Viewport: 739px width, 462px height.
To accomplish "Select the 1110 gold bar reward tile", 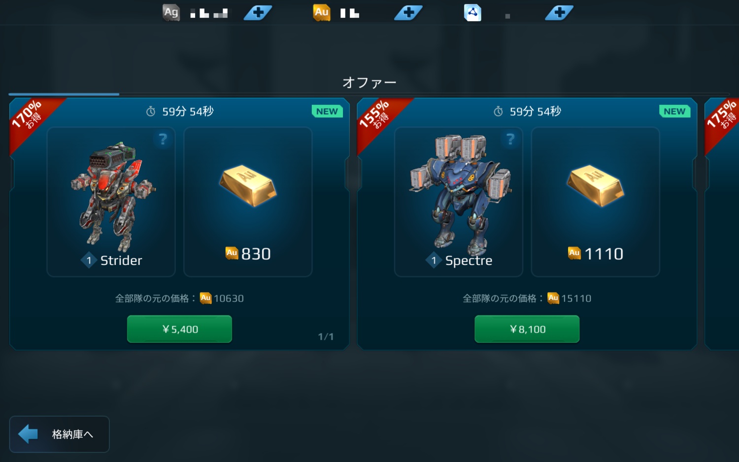I will pyautogui.click(x=595, y=202).
